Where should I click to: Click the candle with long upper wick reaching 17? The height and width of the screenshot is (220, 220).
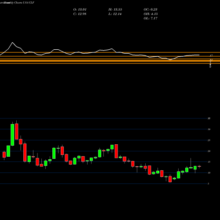click(191, 168)
